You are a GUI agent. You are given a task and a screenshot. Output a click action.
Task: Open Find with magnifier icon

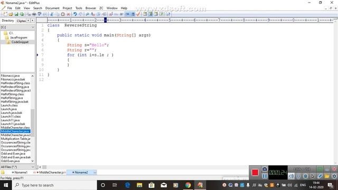[x=87, y=14]
